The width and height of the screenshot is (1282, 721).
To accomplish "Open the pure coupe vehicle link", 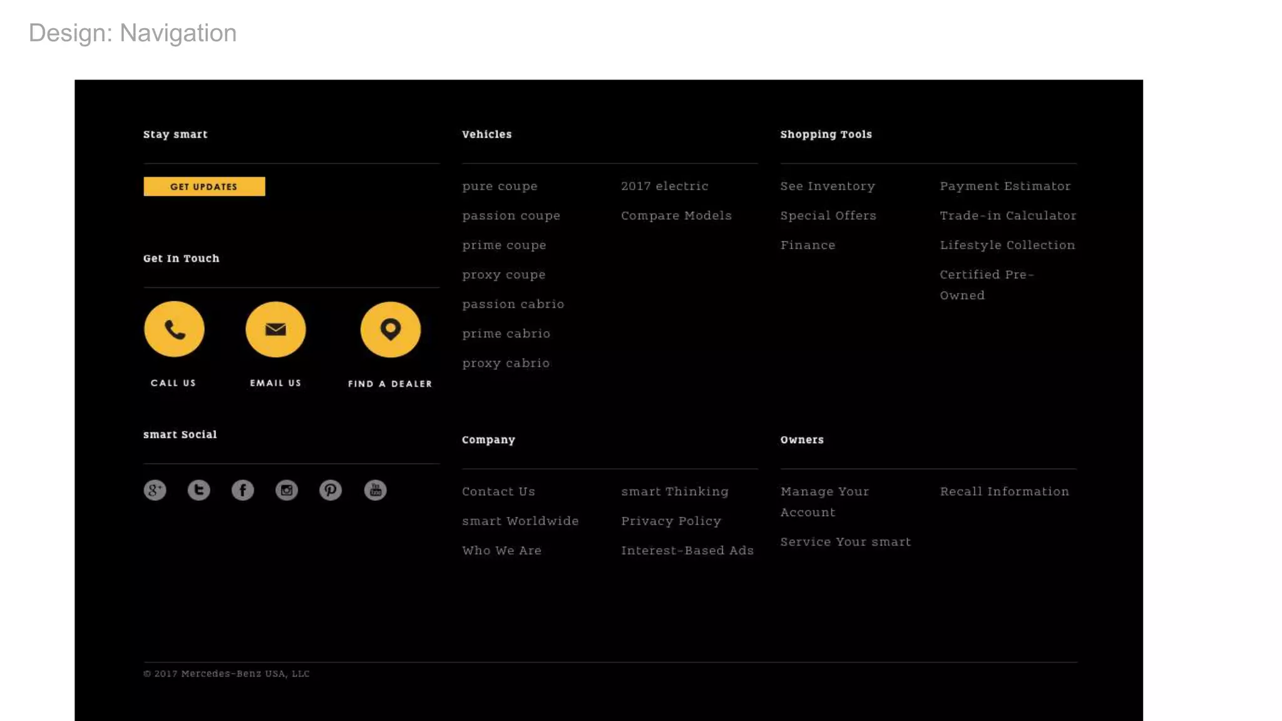I will click(x=500, y=187).
